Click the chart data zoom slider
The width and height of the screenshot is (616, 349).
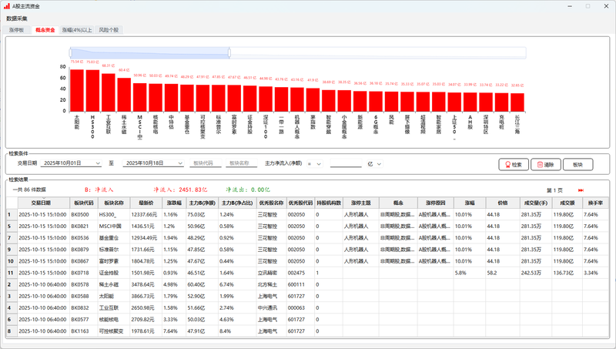[x=151, y=52]
